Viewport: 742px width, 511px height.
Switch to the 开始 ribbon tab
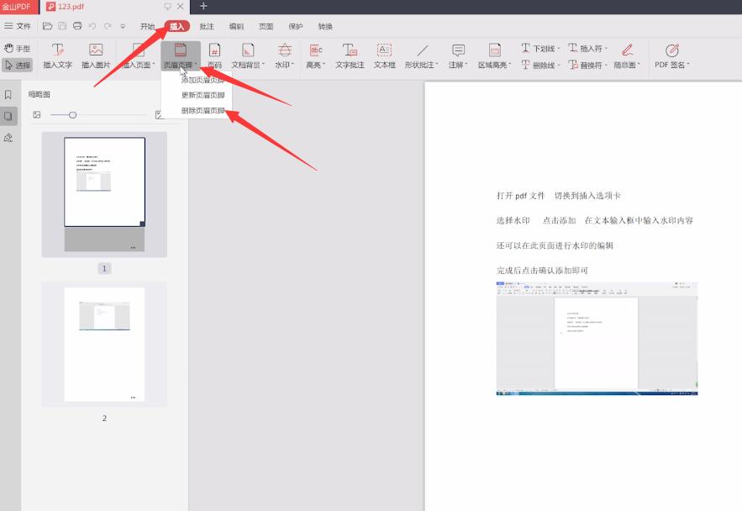tap(148, 27)
